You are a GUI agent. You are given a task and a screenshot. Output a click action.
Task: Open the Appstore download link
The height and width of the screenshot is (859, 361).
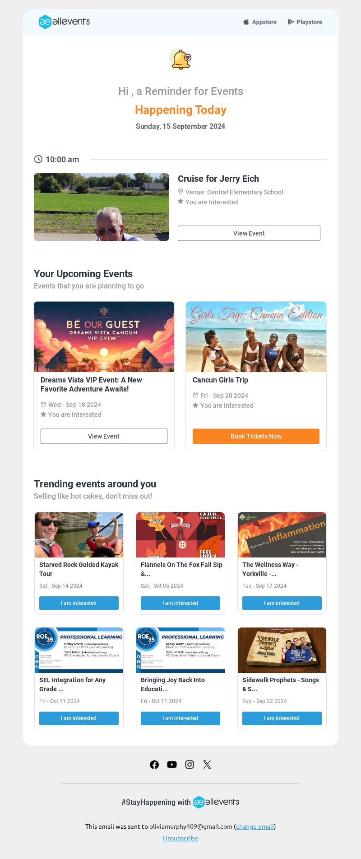point(260,22)
